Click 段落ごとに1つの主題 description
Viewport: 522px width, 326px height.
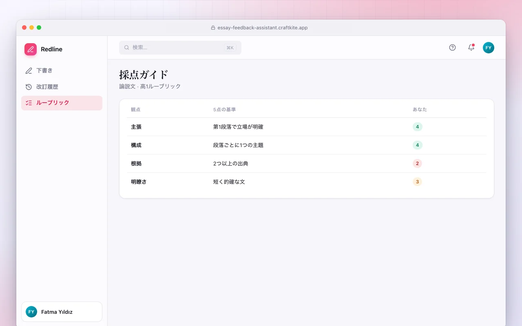click(x=238, y=145)
